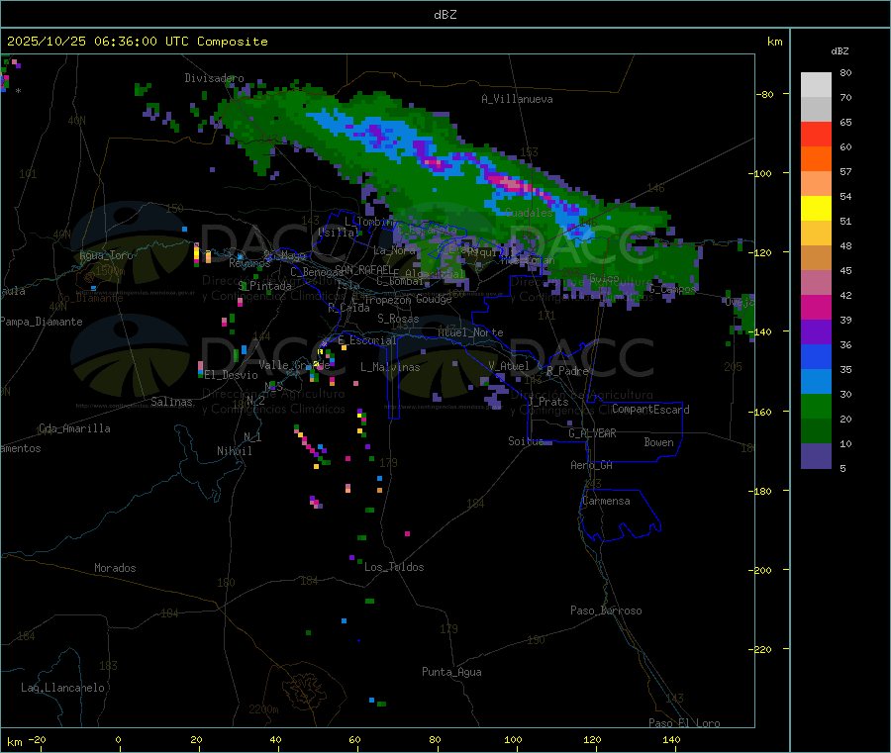Viewport: 891px width, 753px height.
Task: Click the dBZ title at top
Action: pos(445,15)
